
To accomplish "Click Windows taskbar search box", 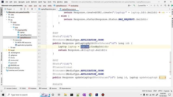I will point(28,95).
